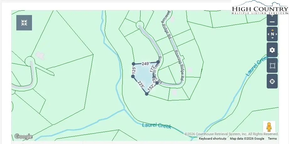The width and height of the screenshot is (289, 144).
Task: Exit fullscreen map view
Action: [x=24, y=23]
